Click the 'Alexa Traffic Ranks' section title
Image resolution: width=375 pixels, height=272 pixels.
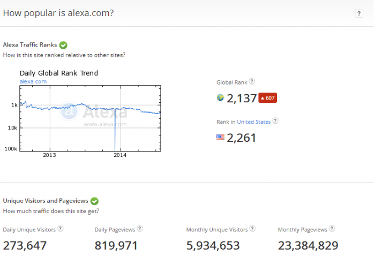click(x=30, y=44)
